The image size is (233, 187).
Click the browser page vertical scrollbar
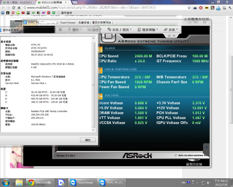(231, 89)
